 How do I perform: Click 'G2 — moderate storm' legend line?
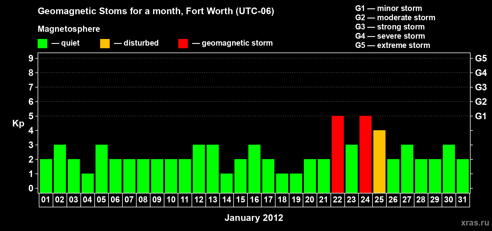pyautogui.click(x=395, y=18)
